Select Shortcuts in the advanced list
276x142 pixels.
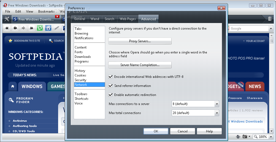pos(90,99)
